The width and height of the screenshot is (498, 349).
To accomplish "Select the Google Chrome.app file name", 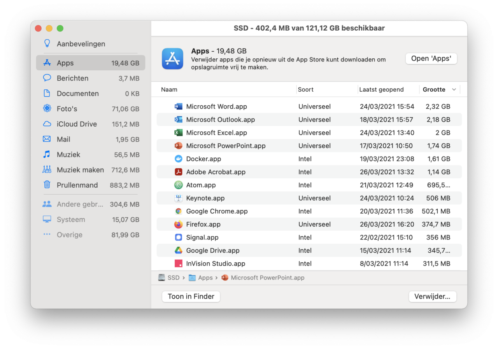I will 217,211.
